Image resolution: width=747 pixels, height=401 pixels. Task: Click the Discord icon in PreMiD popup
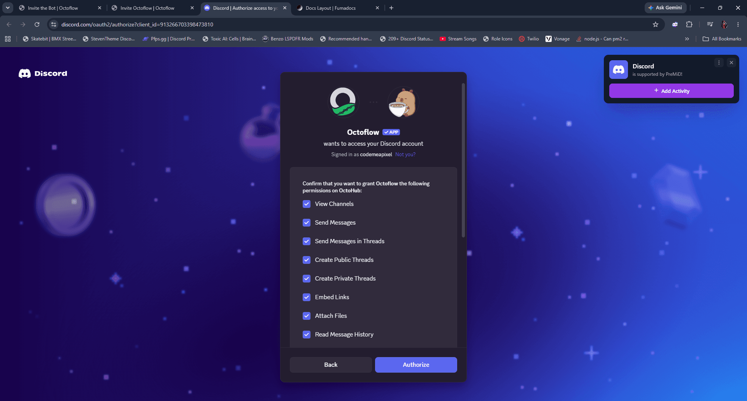coord(619,70)
